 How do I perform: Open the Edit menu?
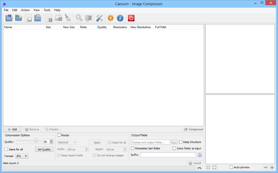pyautogui.click(x=15, y=10)
